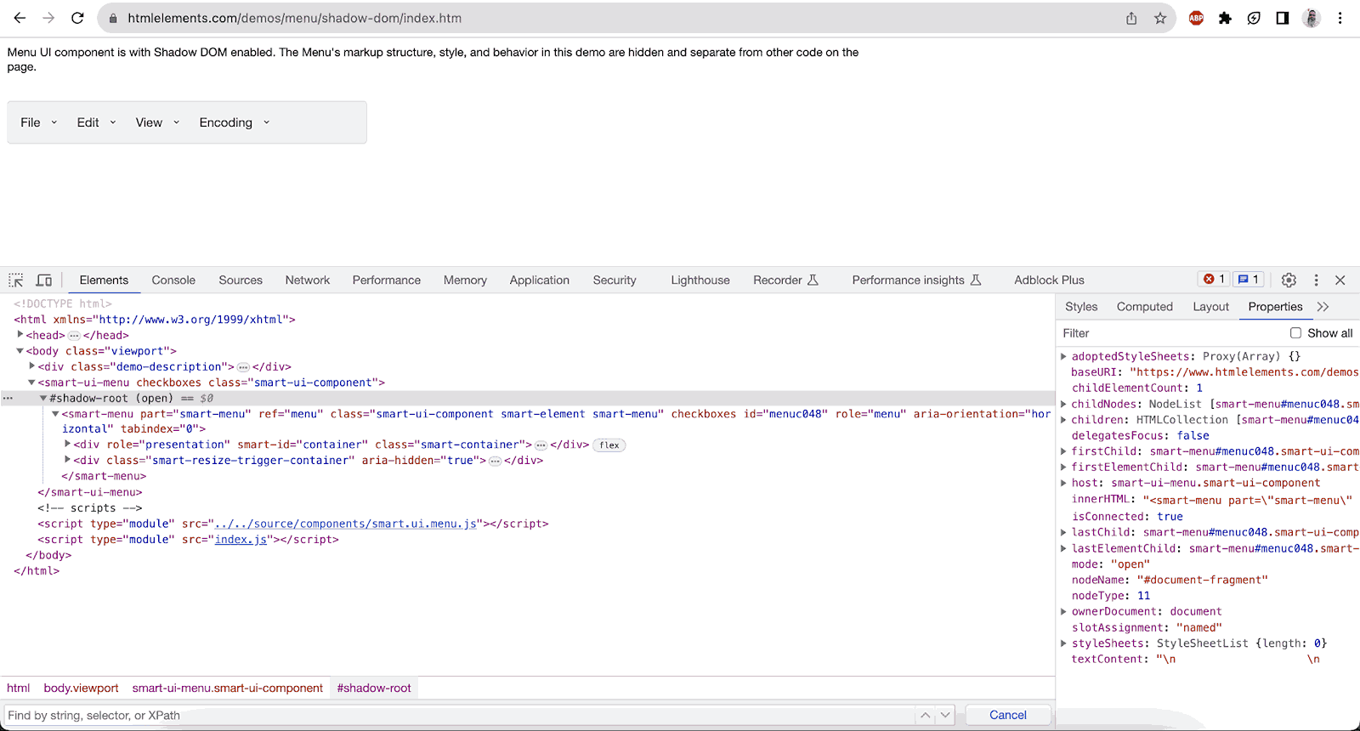Click the browser reload button
The height and width of the screenshot is (731, 1360).
[77, 18]
